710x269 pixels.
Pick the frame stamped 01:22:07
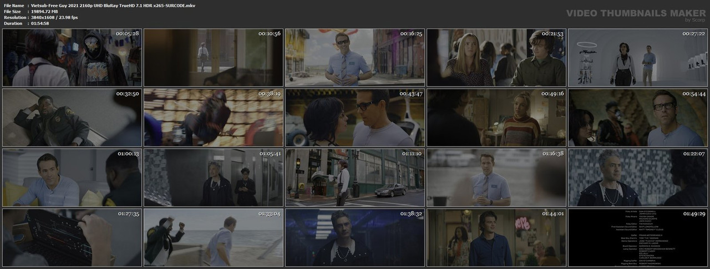638,177
